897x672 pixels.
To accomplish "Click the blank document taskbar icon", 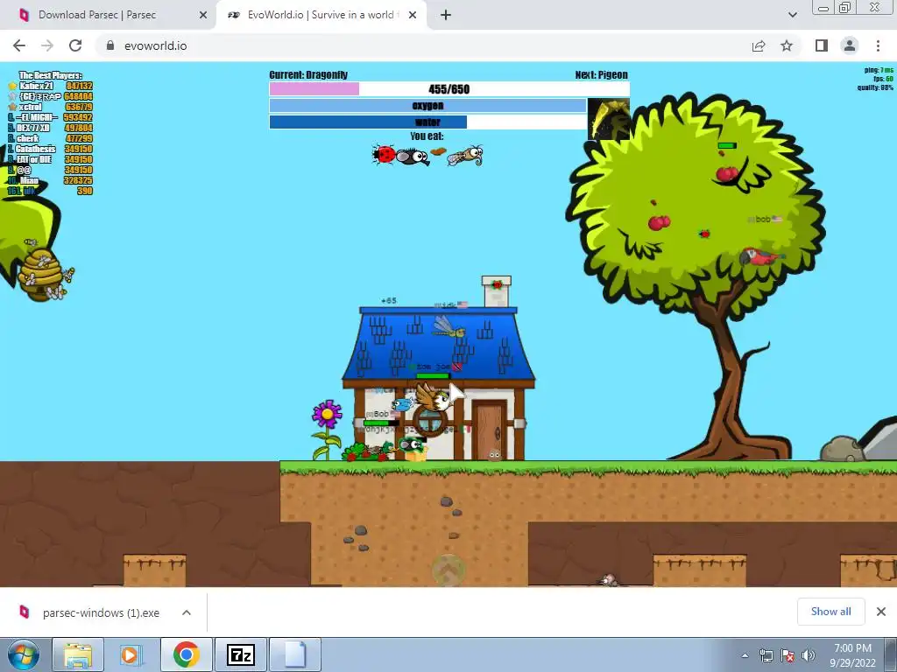I will [295, 655].
